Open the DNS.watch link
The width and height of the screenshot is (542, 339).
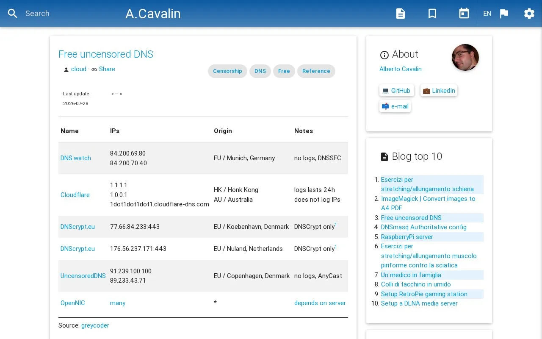(x=76, y=158)
